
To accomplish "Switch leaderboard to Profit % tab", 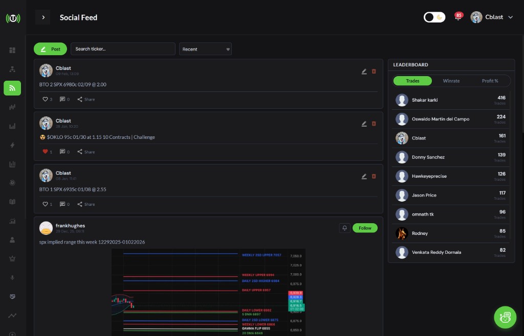I will pyautogui.click(x=490, y=81).
